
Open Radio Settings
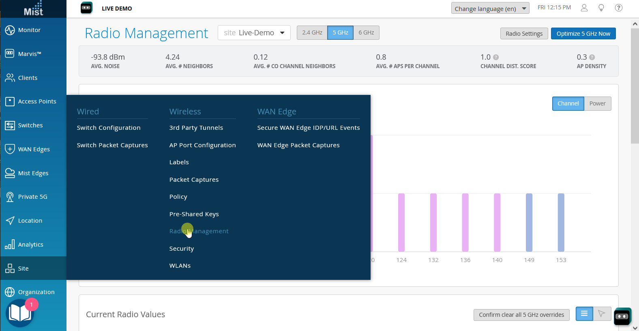point(524,34)
